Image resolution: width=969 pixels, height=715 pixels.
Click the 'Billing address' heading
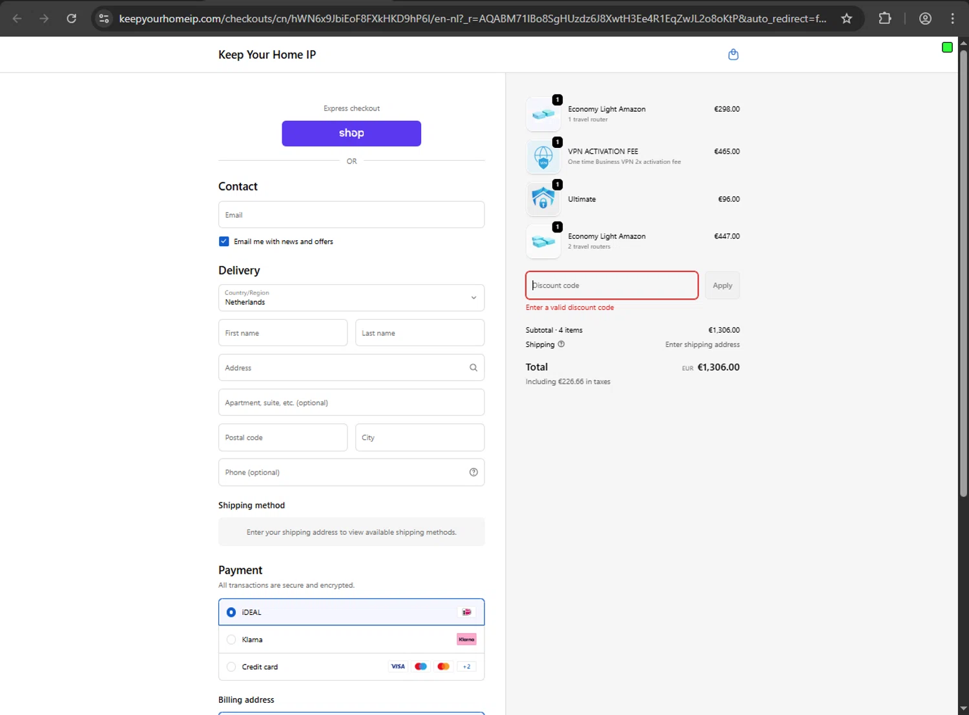click(x=246, y=699)
